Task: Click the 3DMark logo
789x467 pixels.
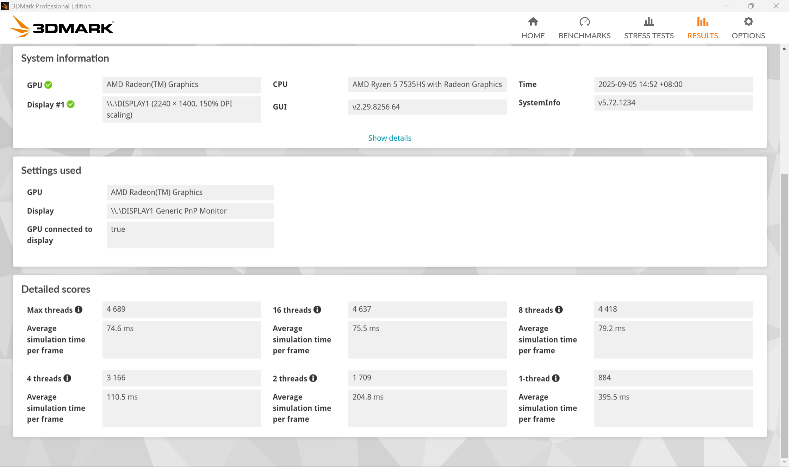Action: (62, 27)
